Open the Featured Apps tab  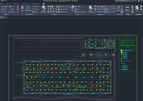tap(35, 4)
